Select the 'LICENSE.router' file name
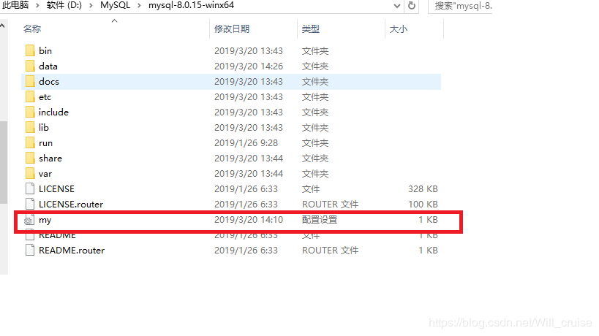This screenshot has height=336, width=599. [x=71, y=204]
